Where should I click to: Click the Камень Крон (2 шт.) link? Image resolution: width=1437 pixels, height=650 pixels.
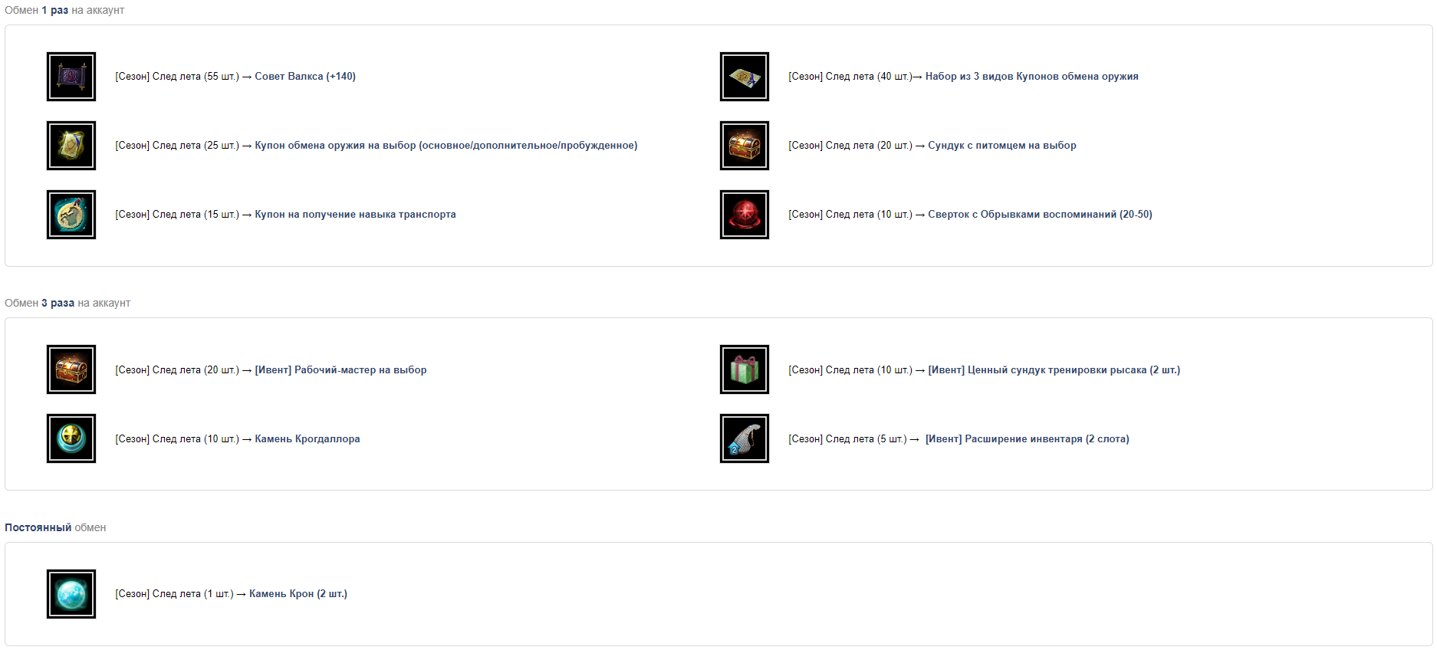coord(298,594)
